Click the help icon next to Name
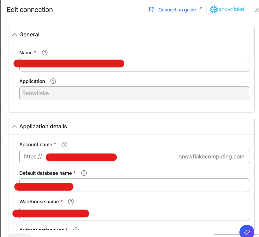This screenshot has width=259, height=237. 45,53
